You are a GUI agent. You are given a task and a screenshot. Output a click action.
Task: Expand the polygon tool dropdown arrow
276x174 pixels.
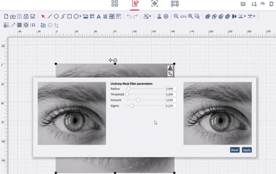pos(80,16)
